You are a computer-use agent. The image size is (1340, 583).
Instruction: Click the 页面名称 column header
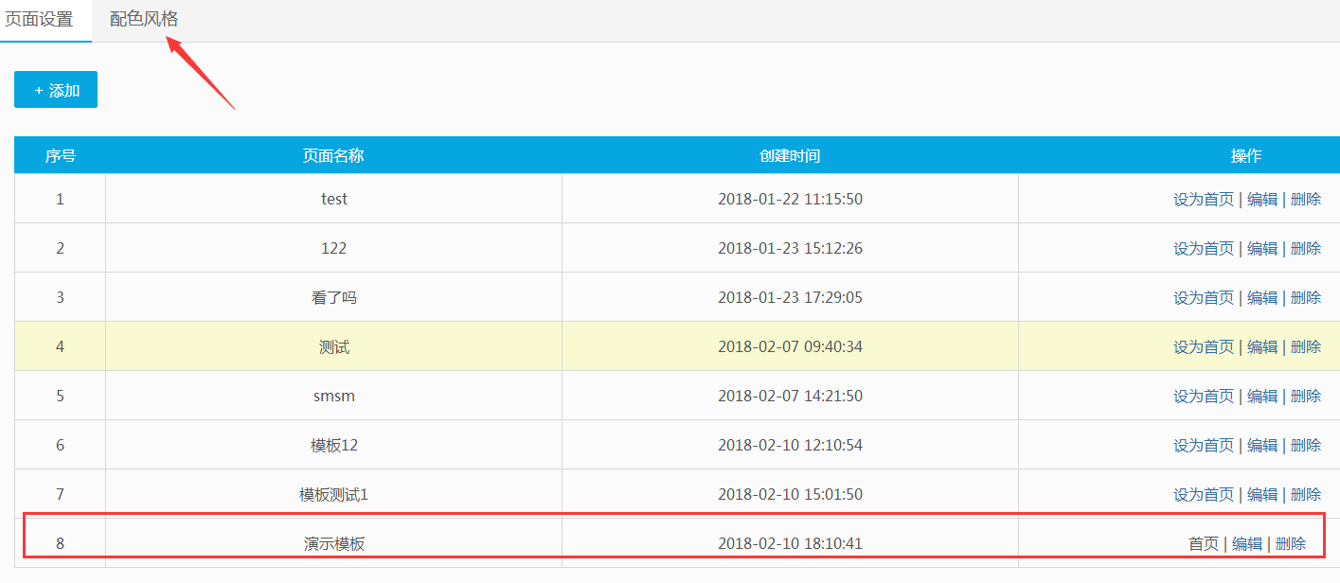[333, 155]
